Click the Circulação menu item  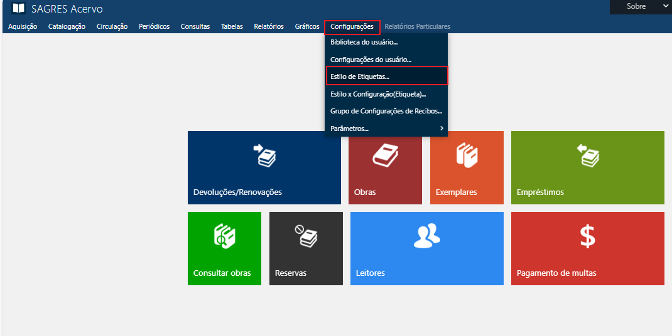tap(112, 26)
